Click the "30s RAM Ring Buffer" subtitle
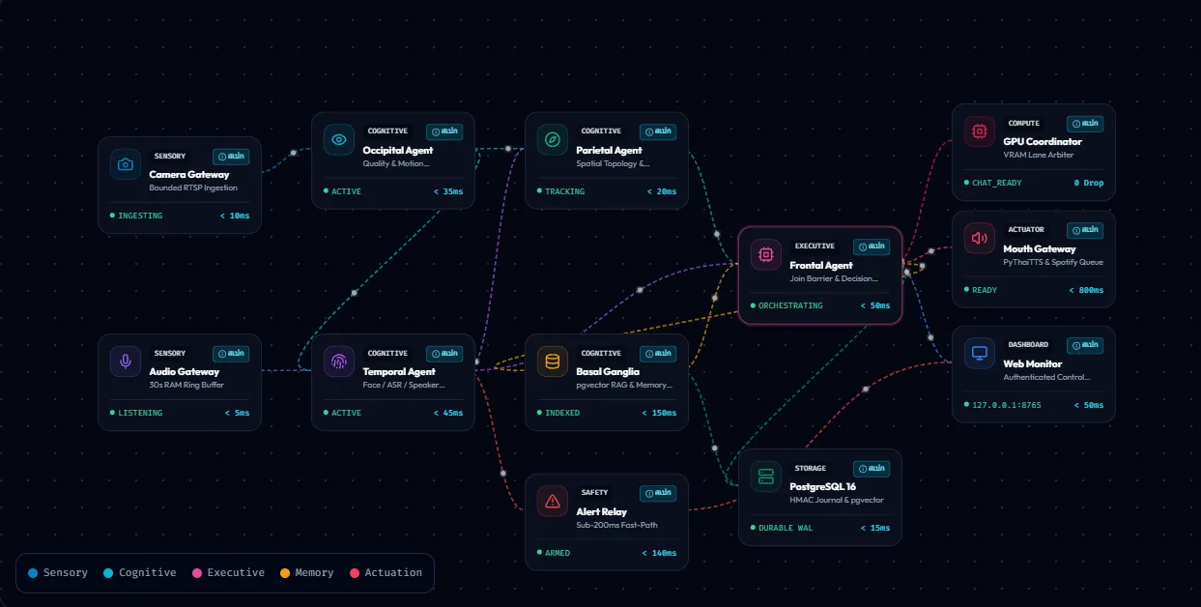This screenshot has height=607, width=1201. pyautogui.click(x=186, y=385)
